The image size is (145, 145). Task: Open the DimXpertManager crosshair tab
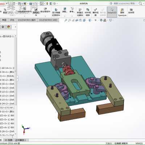[3, 27]
